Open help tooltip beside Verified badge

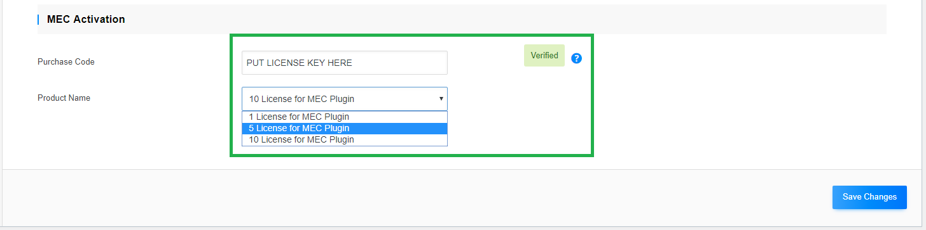[x=577, y=58]
